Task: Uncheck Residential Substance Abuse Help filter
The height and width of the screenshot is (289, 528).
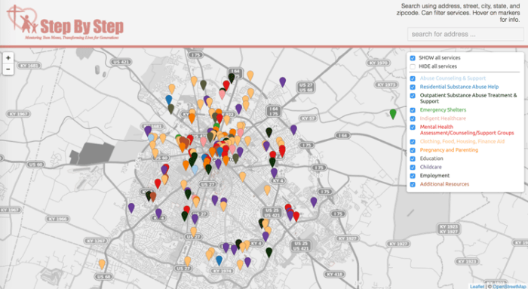Action: coord(413,87)
